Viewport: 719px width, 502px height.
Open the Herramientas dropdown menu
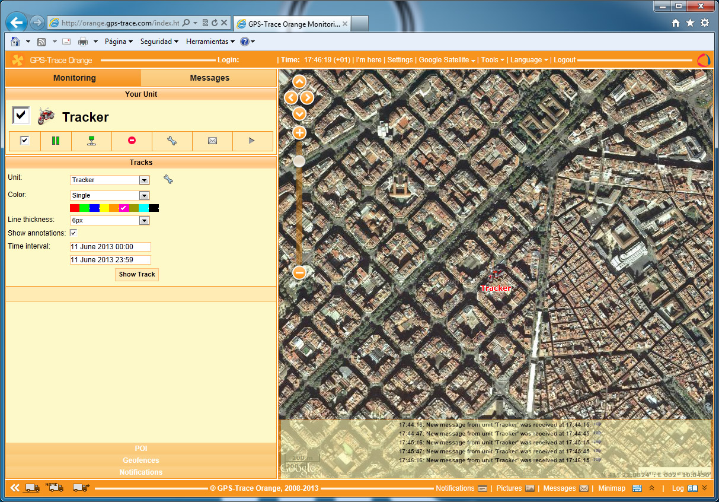point(210,42)
